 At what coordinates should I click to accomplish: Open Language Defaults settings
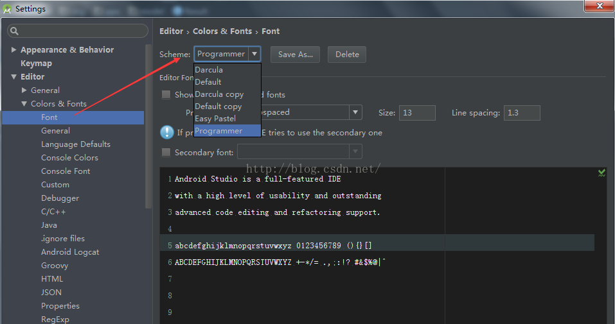76,144
